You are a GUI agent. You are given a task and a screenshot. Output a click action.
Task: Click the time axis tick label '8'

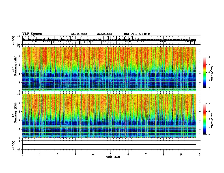163,154
